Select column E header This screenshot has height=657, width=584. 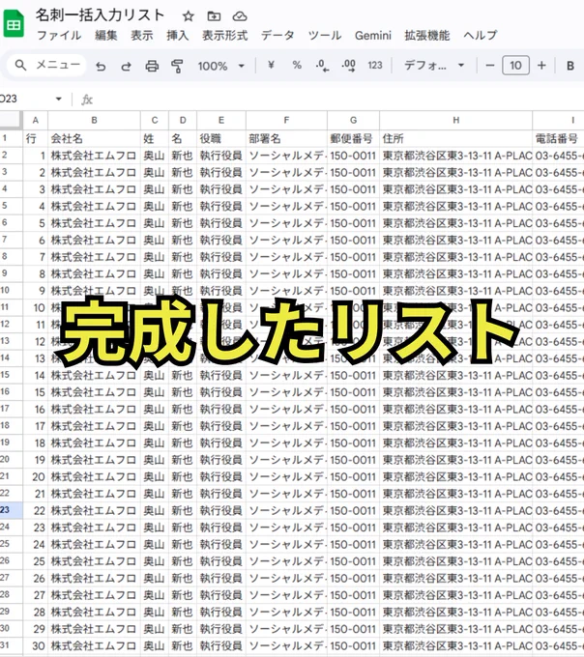point(221,120)
